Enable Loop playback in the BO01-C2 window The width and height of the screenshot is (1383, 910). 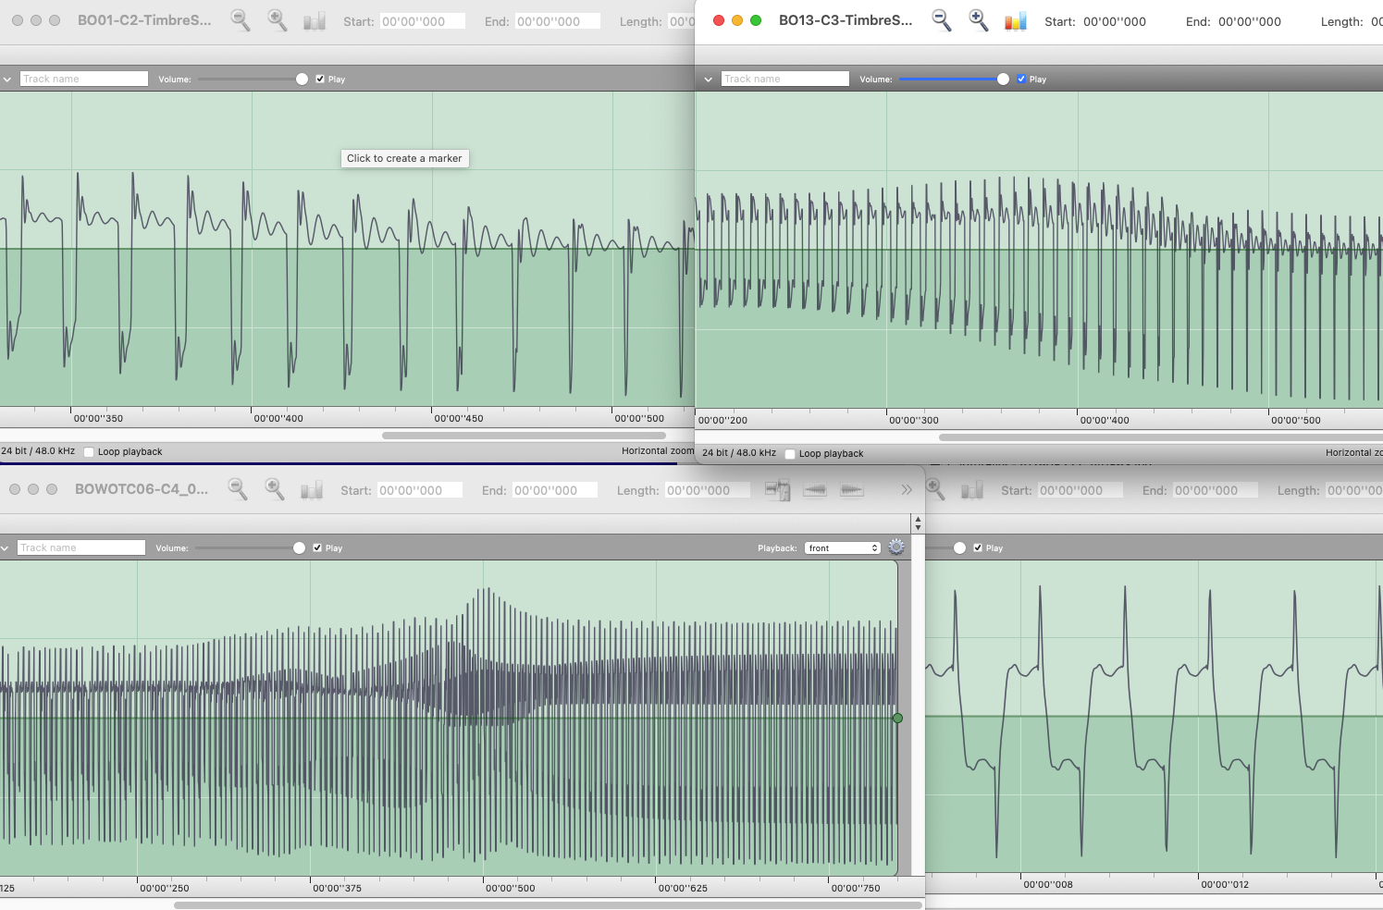[x=89, y=451]
